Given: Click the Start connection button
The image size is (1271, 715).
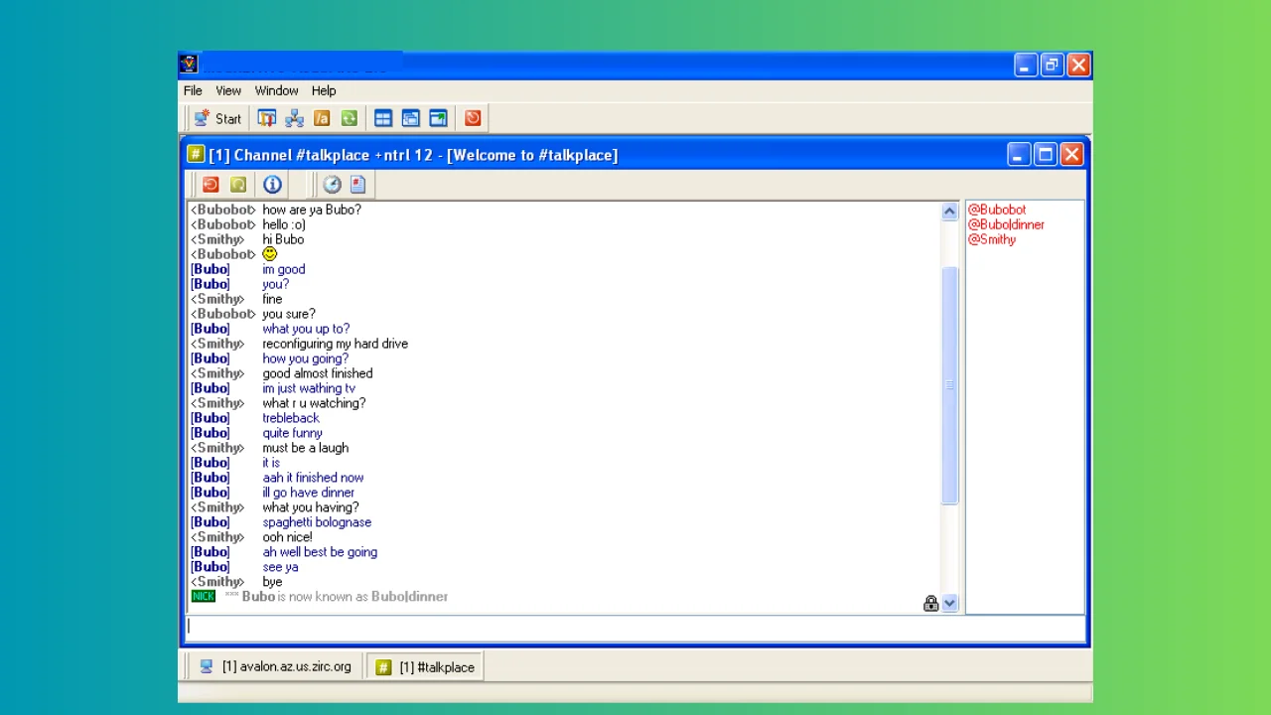Looking at the screenshot, I should tap(217, 118).
